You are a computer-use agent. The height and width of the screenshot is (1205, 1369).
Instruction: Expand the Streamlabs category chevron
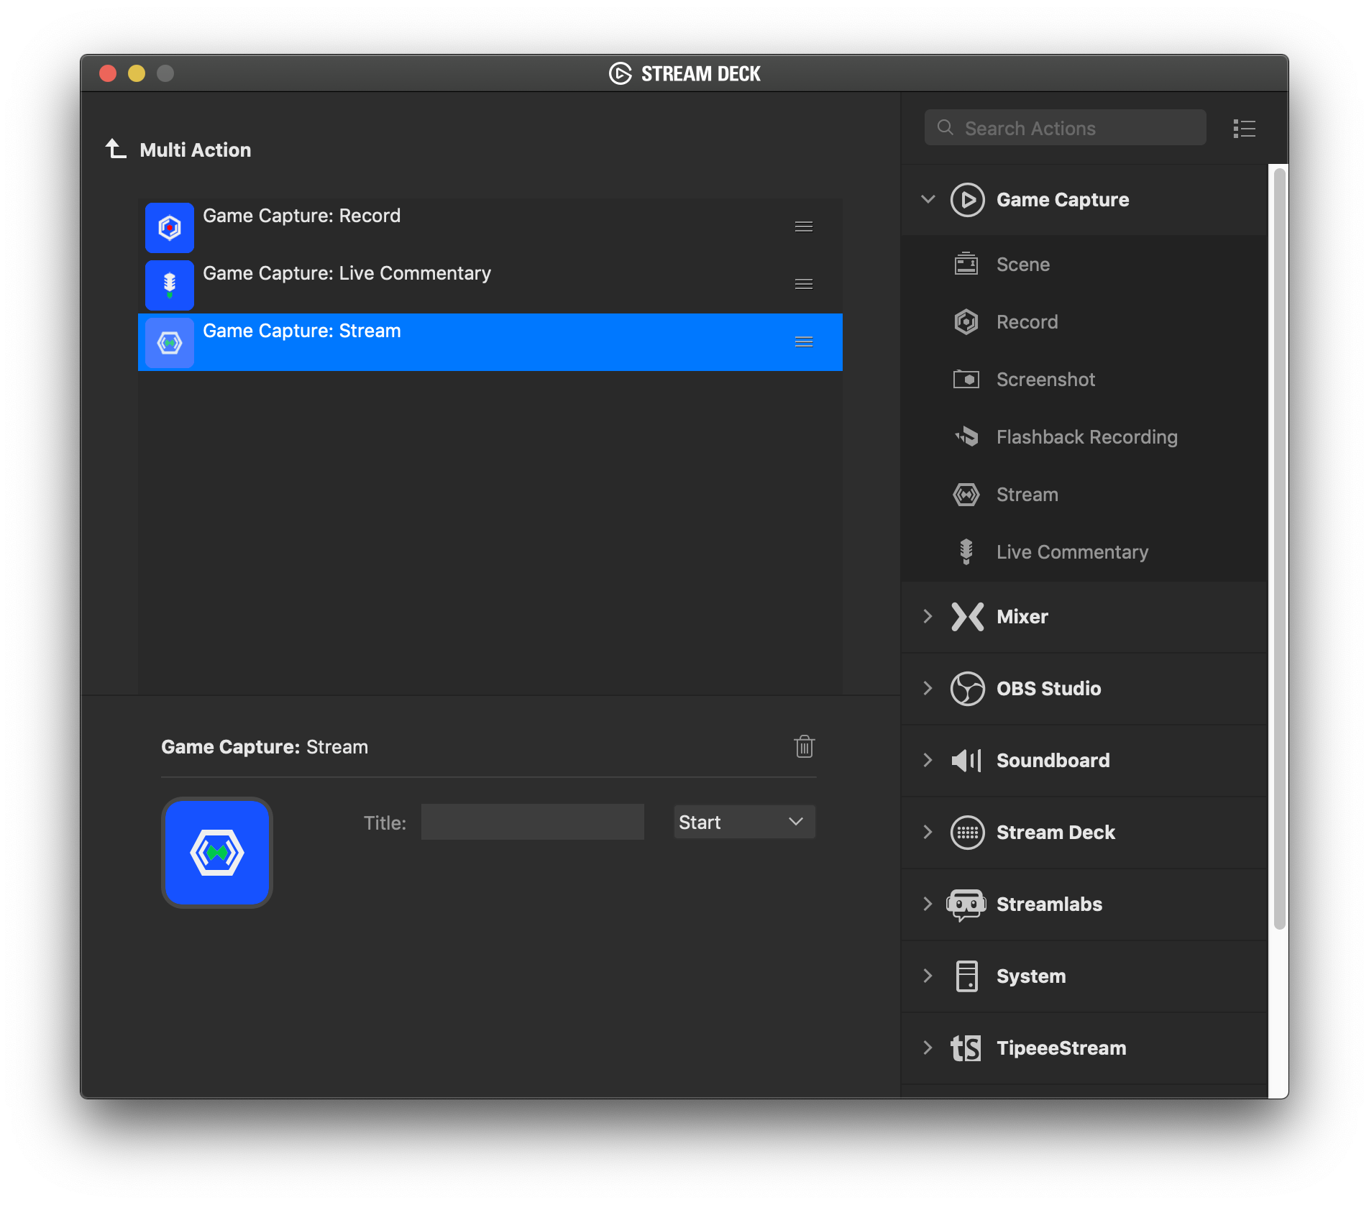coord(928,904)
